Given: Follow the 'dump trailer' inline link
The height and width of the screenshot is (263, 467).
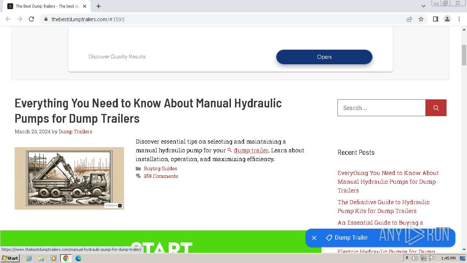Looking at the screenshot, I should (251, 150).
